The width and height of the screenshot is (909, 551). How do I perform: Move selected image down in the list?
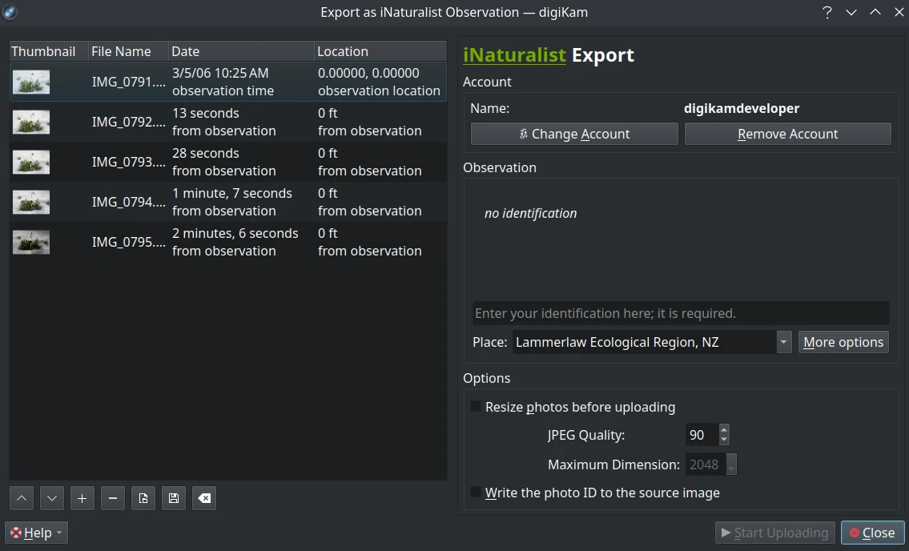tap(52, 497)
